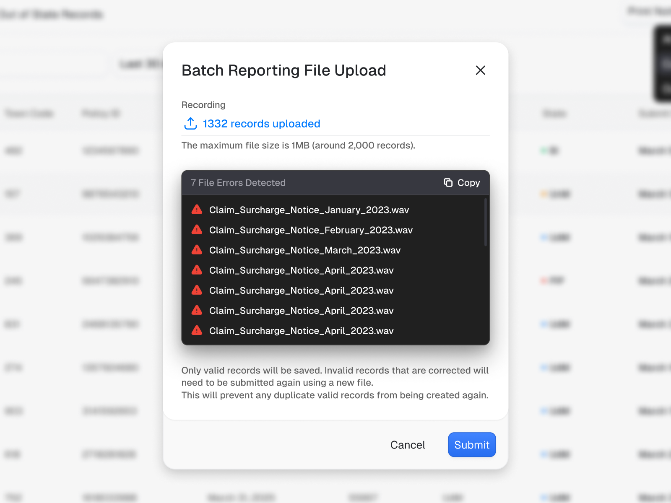Select the Claim_Surcharge_Notice_February_2023.wav error entry
The width and height of the screenshot is (671, 503).
pos(311,230)
